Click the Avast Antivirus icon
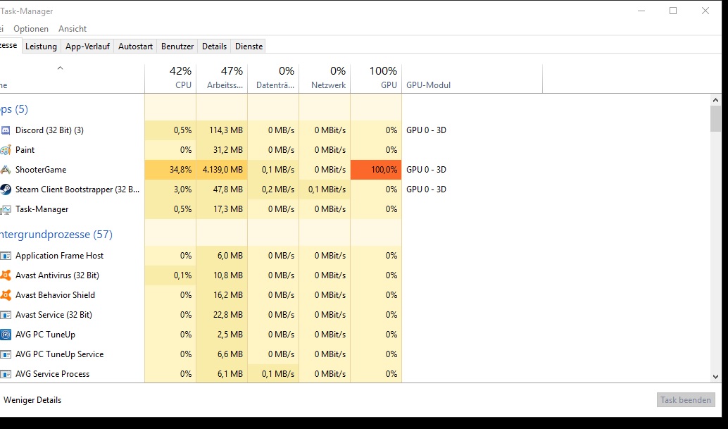The image size is (728, 429). (x=6, y=275)
